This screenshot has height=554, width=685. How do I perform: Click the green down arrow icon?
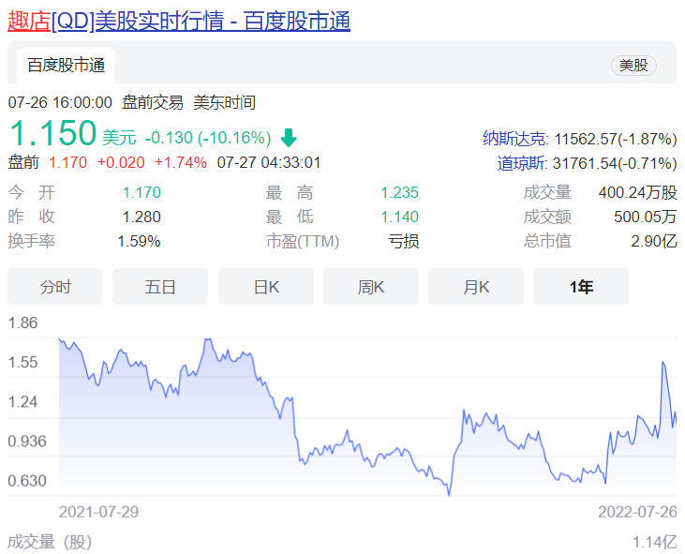click(x=288, y=138)
